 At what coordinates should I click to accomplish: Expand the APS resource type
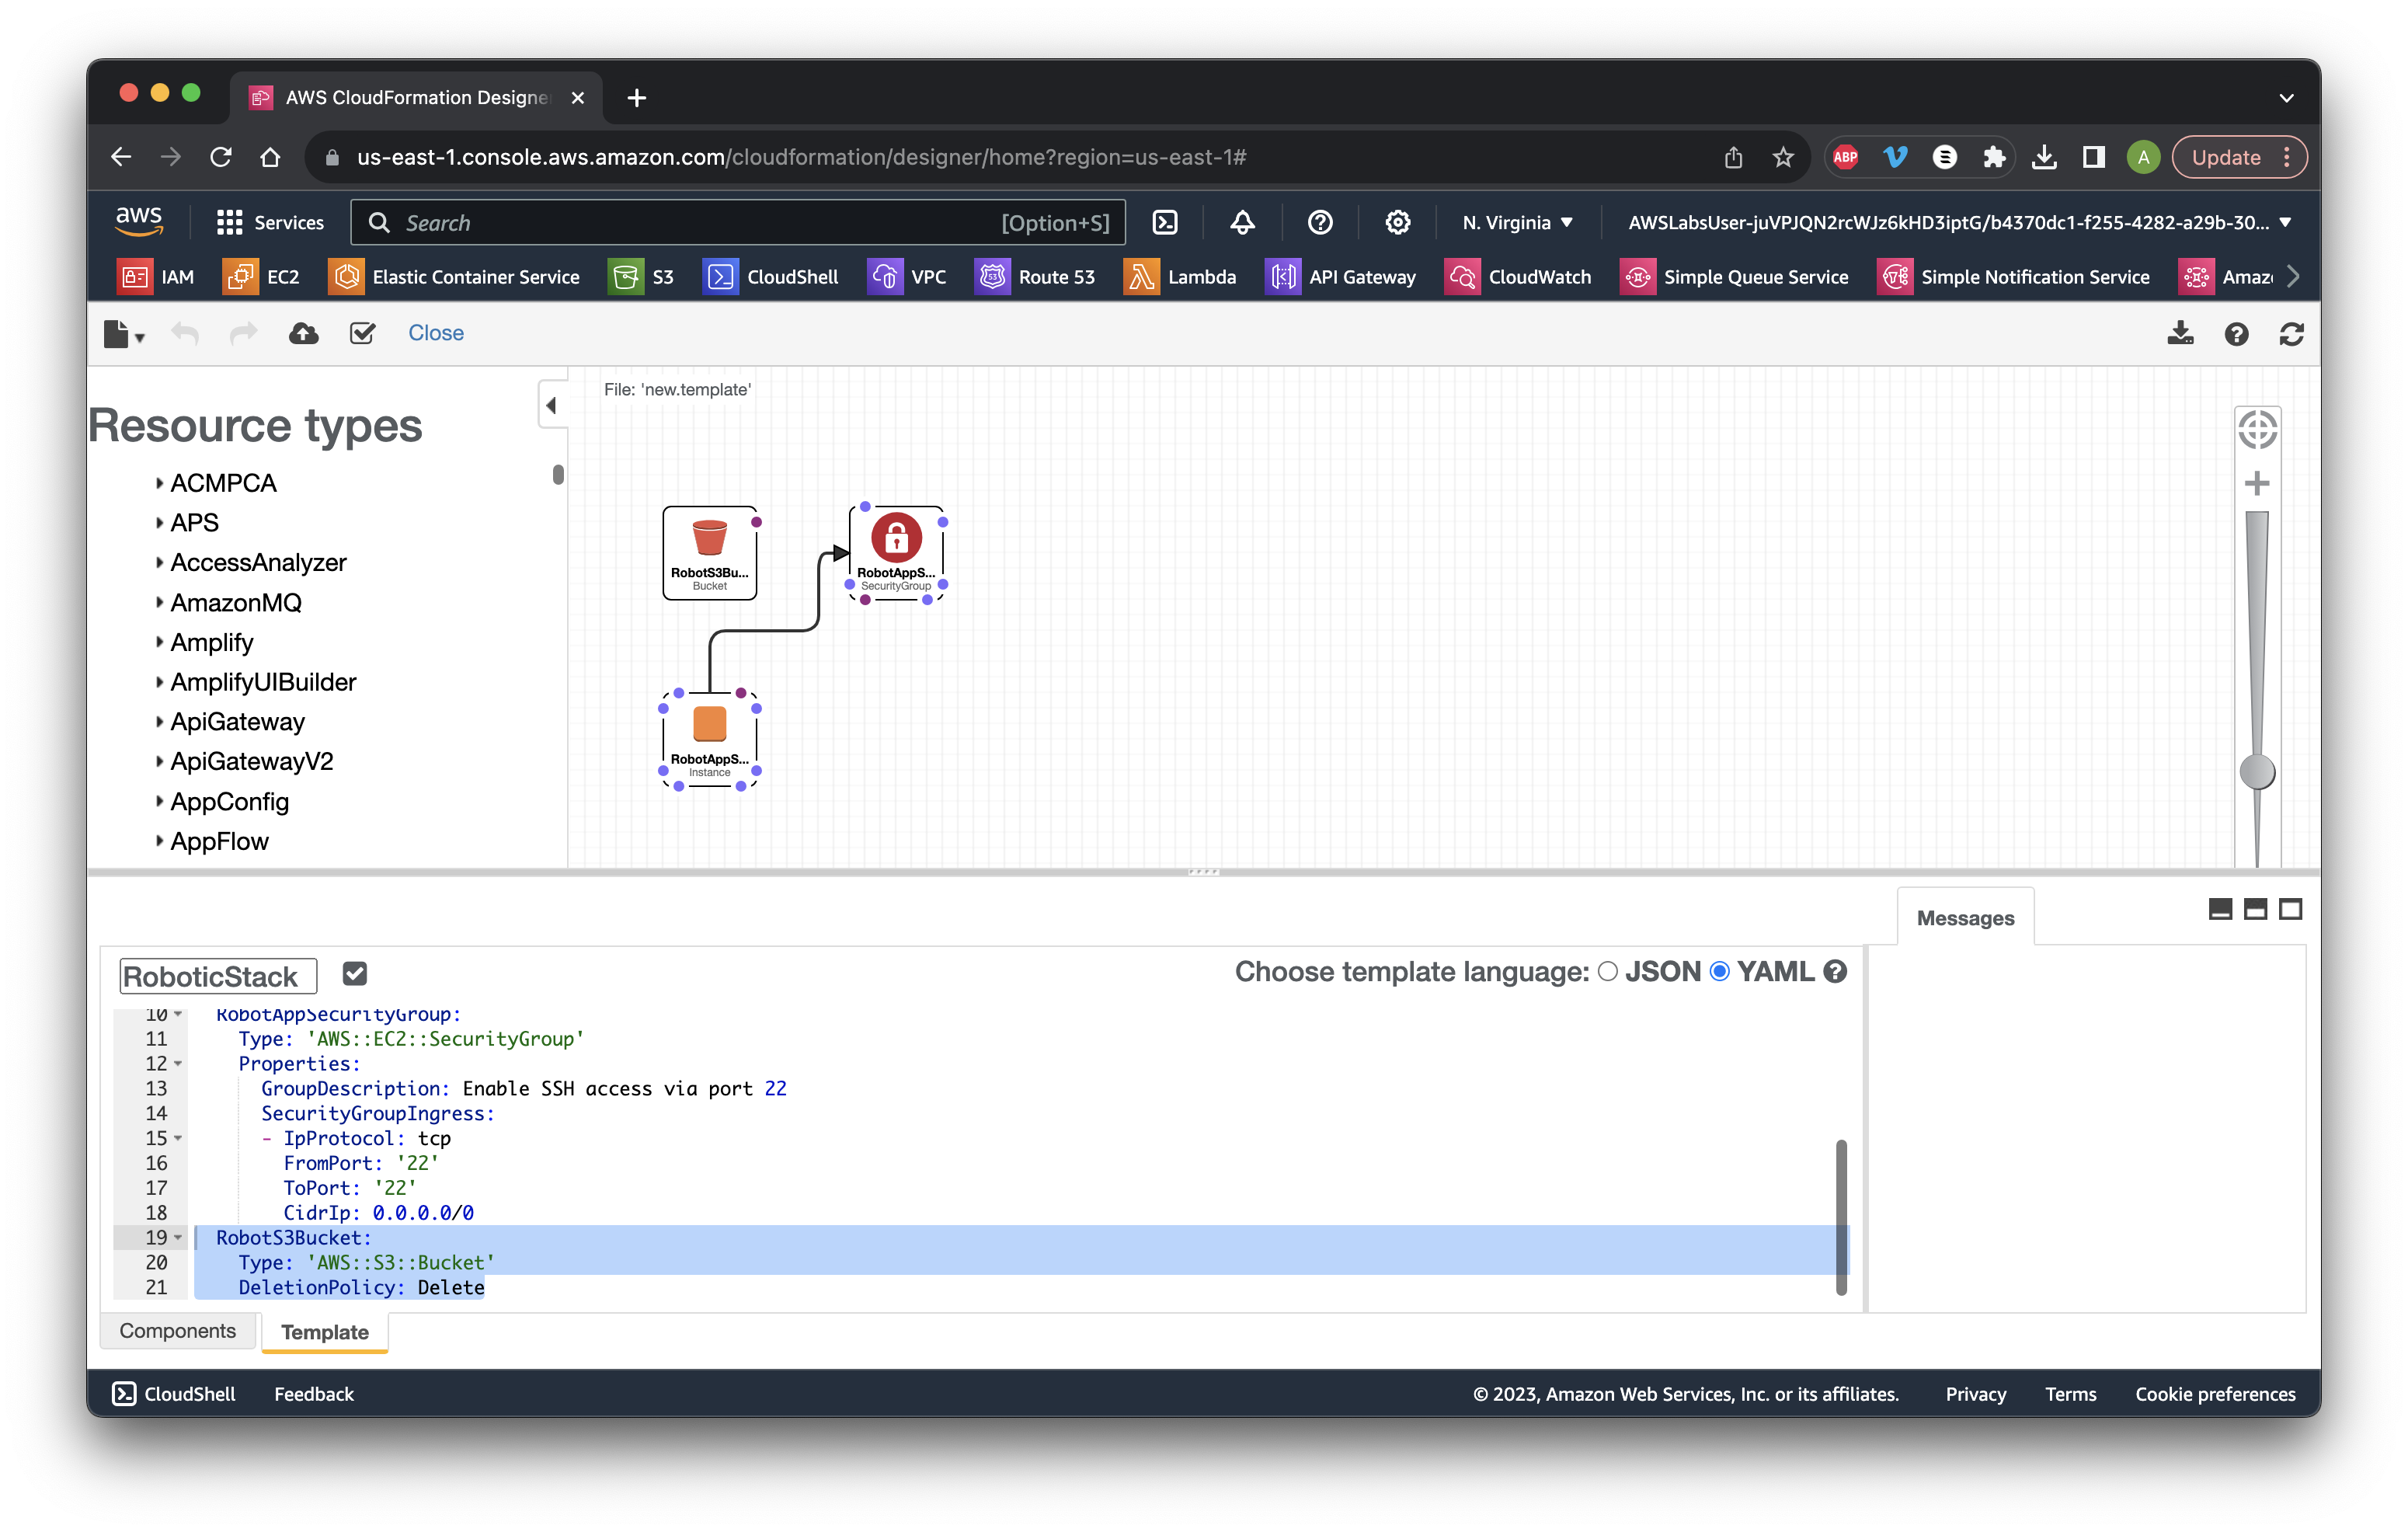(159, 522)
